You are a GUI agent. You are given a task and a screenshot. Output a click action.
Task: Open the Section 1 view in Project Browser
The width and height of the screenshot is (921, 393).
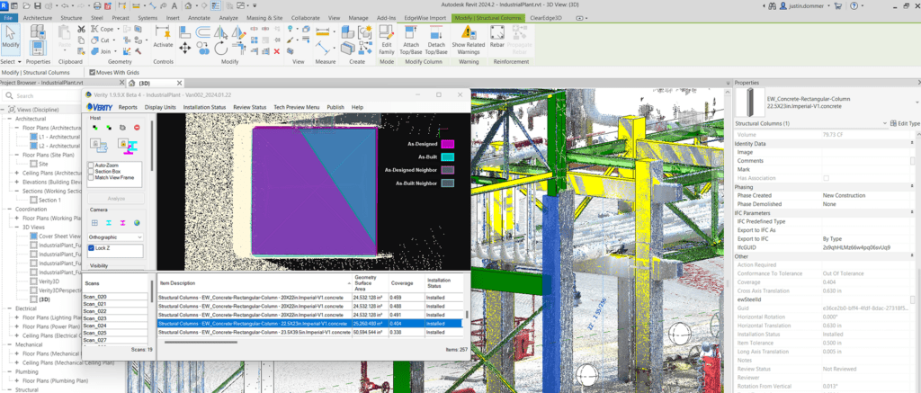[49, 200]
